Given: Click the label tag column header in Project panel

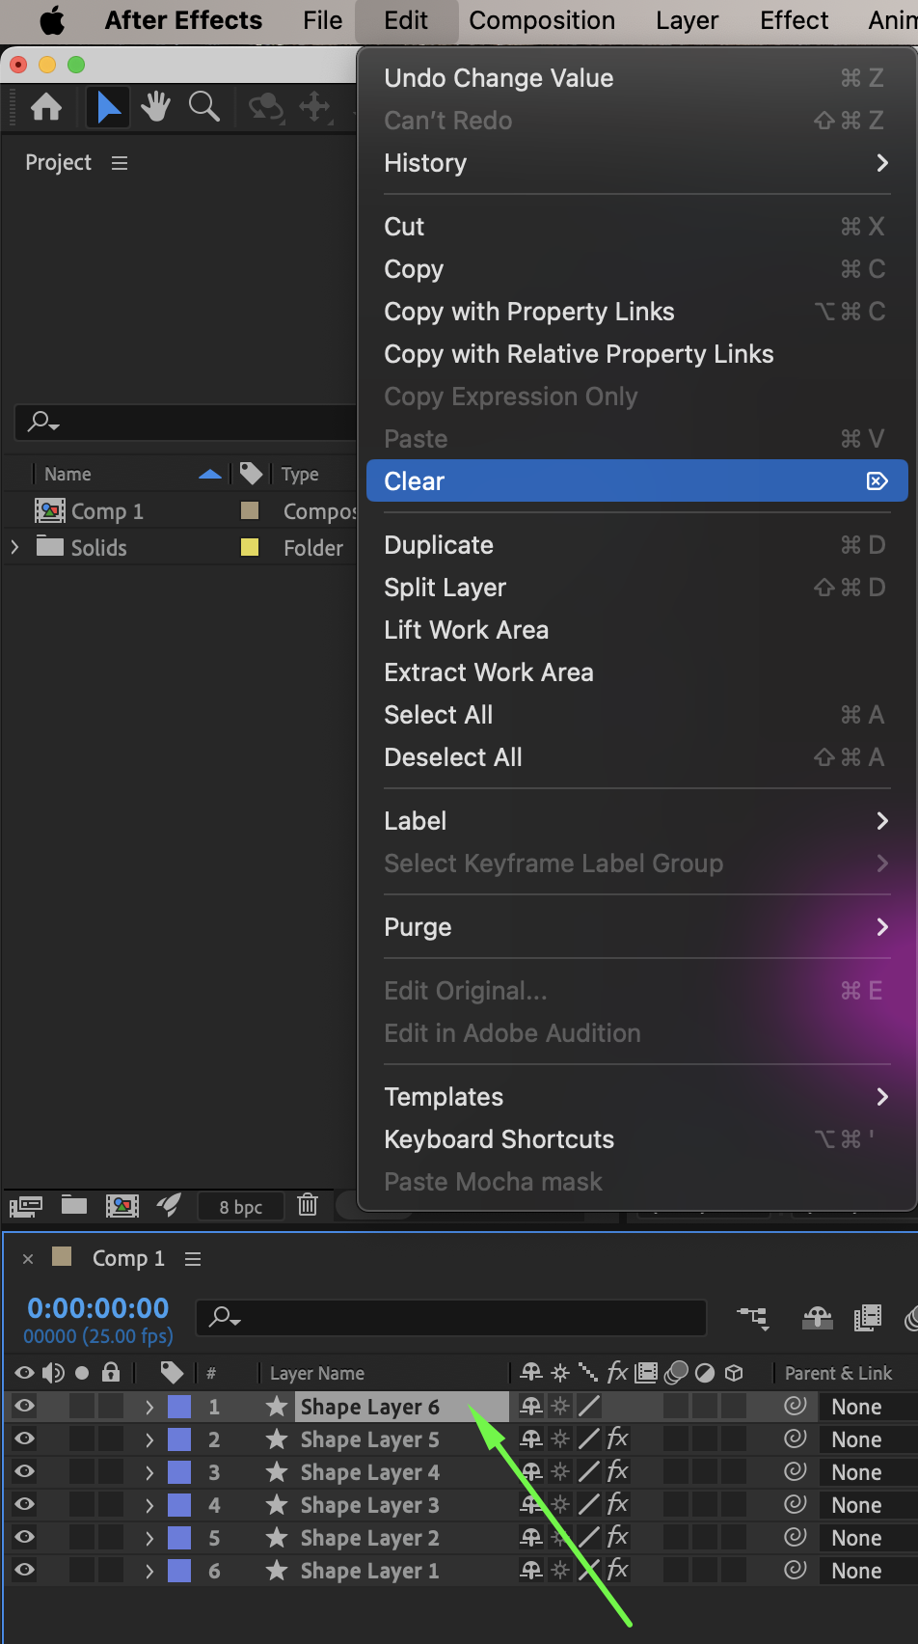Looking at the screenshot, I should (251, 474).
